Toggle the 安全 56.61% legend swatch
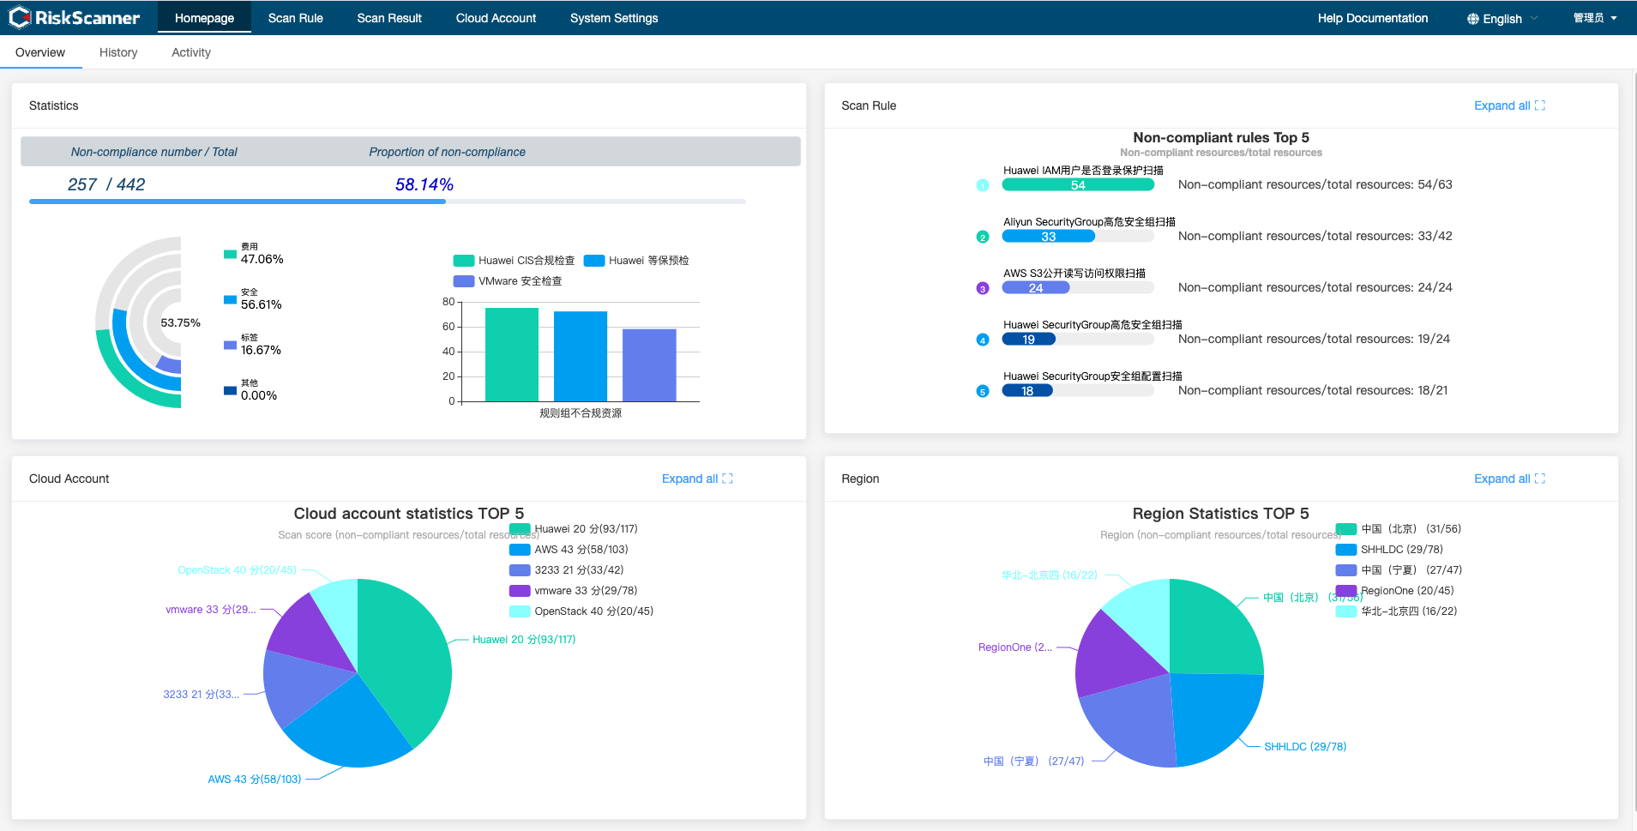Screen dimensions: 1637x831 pos(230,299)
